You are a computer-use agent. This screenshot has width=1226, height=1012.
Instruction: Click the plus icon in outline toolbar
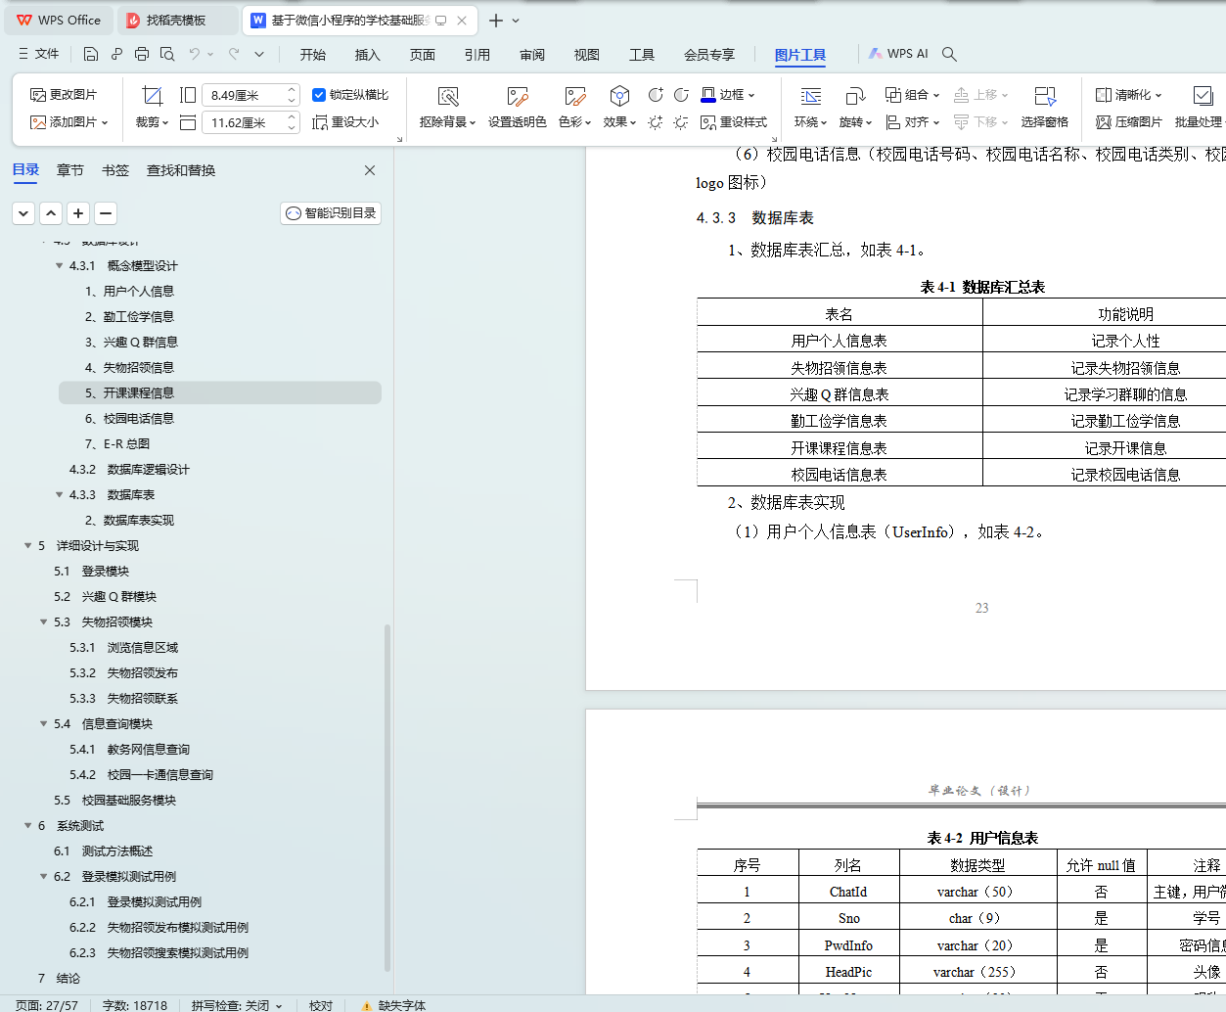[x=78, y=212]
